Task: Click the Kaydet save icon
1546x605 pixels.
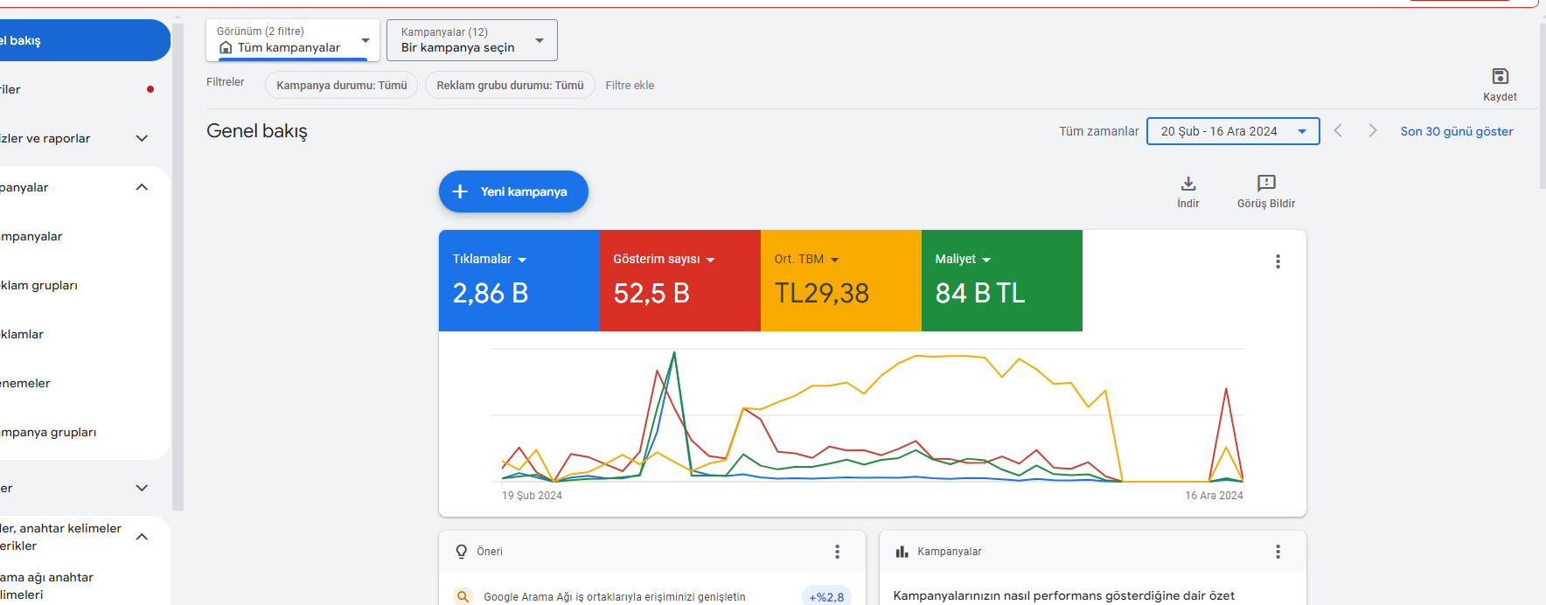Action: (1500, 76)
